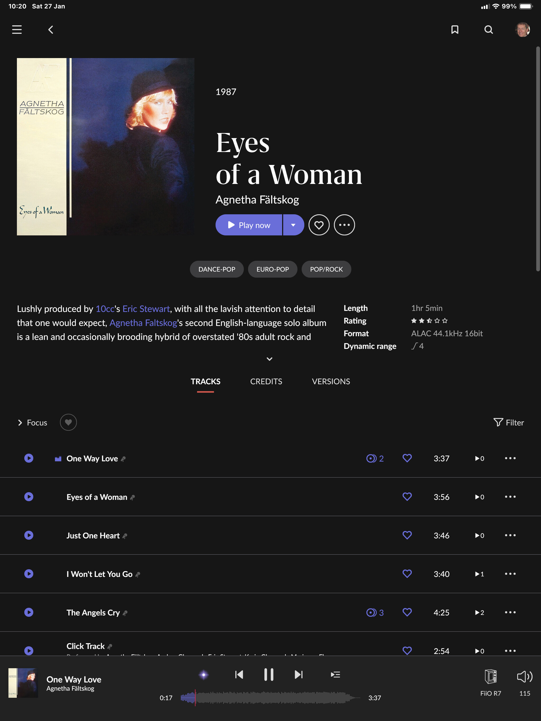Select the EURO-POP genre tag
The height and width of the screenshot is (721, 541).
point(272,269)
